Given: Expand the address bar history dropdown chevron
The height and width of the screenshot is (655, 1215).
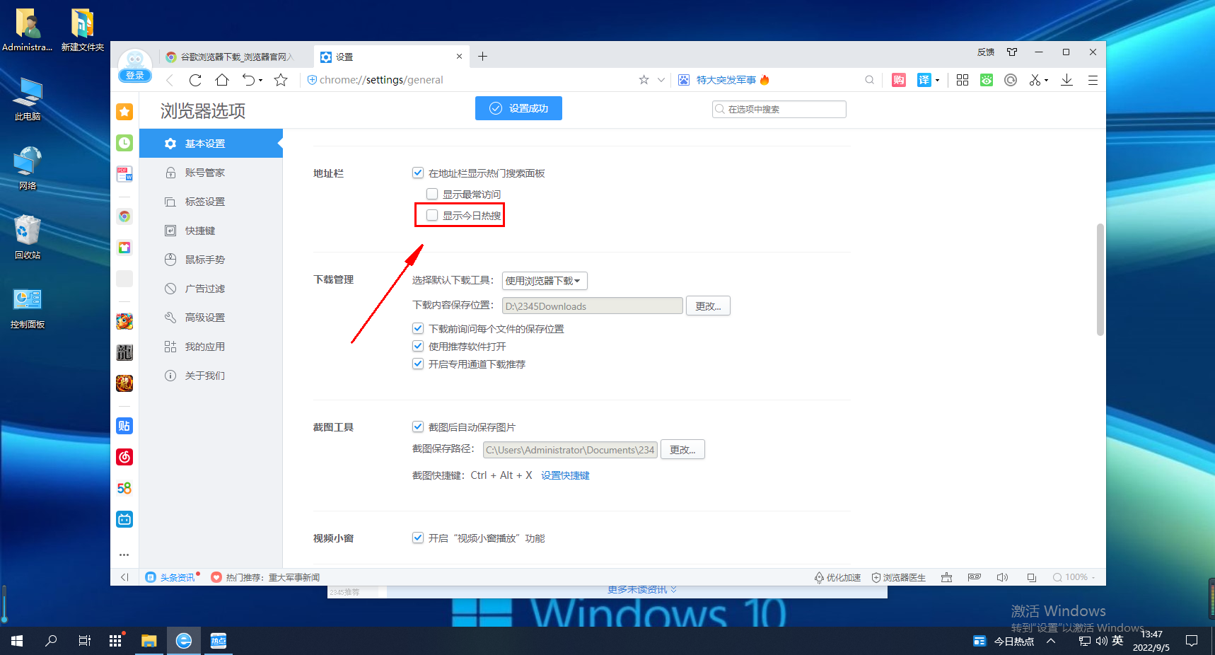Looking at the screenshot, I should [x=661, y=80].
